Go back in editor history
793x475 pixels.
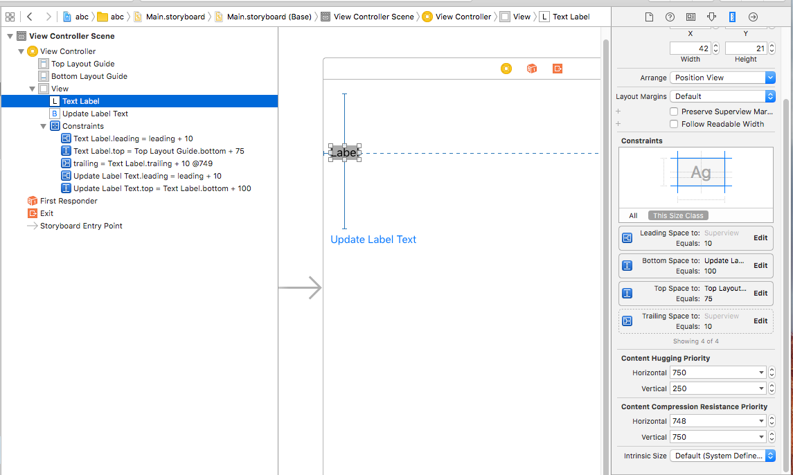coord(29,17)
